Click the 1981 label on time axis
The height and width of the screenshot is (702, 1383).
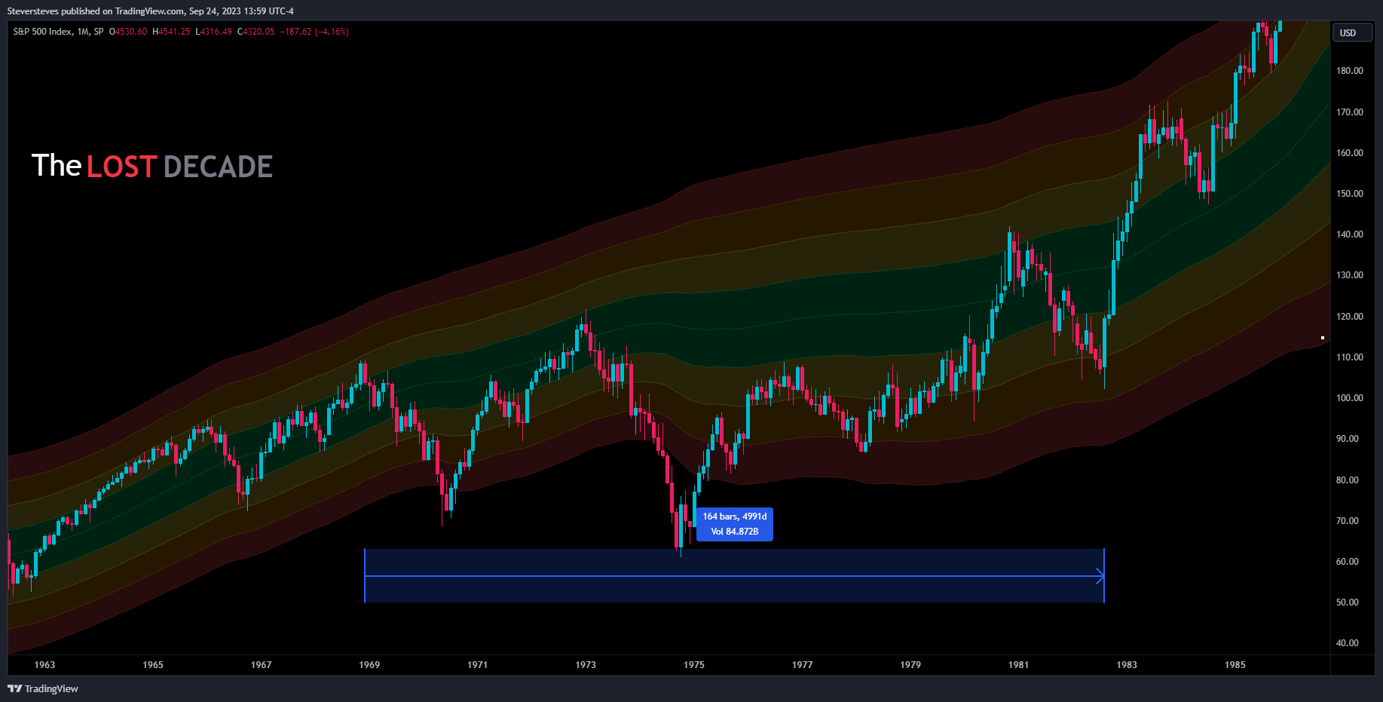click(1019, 664)
